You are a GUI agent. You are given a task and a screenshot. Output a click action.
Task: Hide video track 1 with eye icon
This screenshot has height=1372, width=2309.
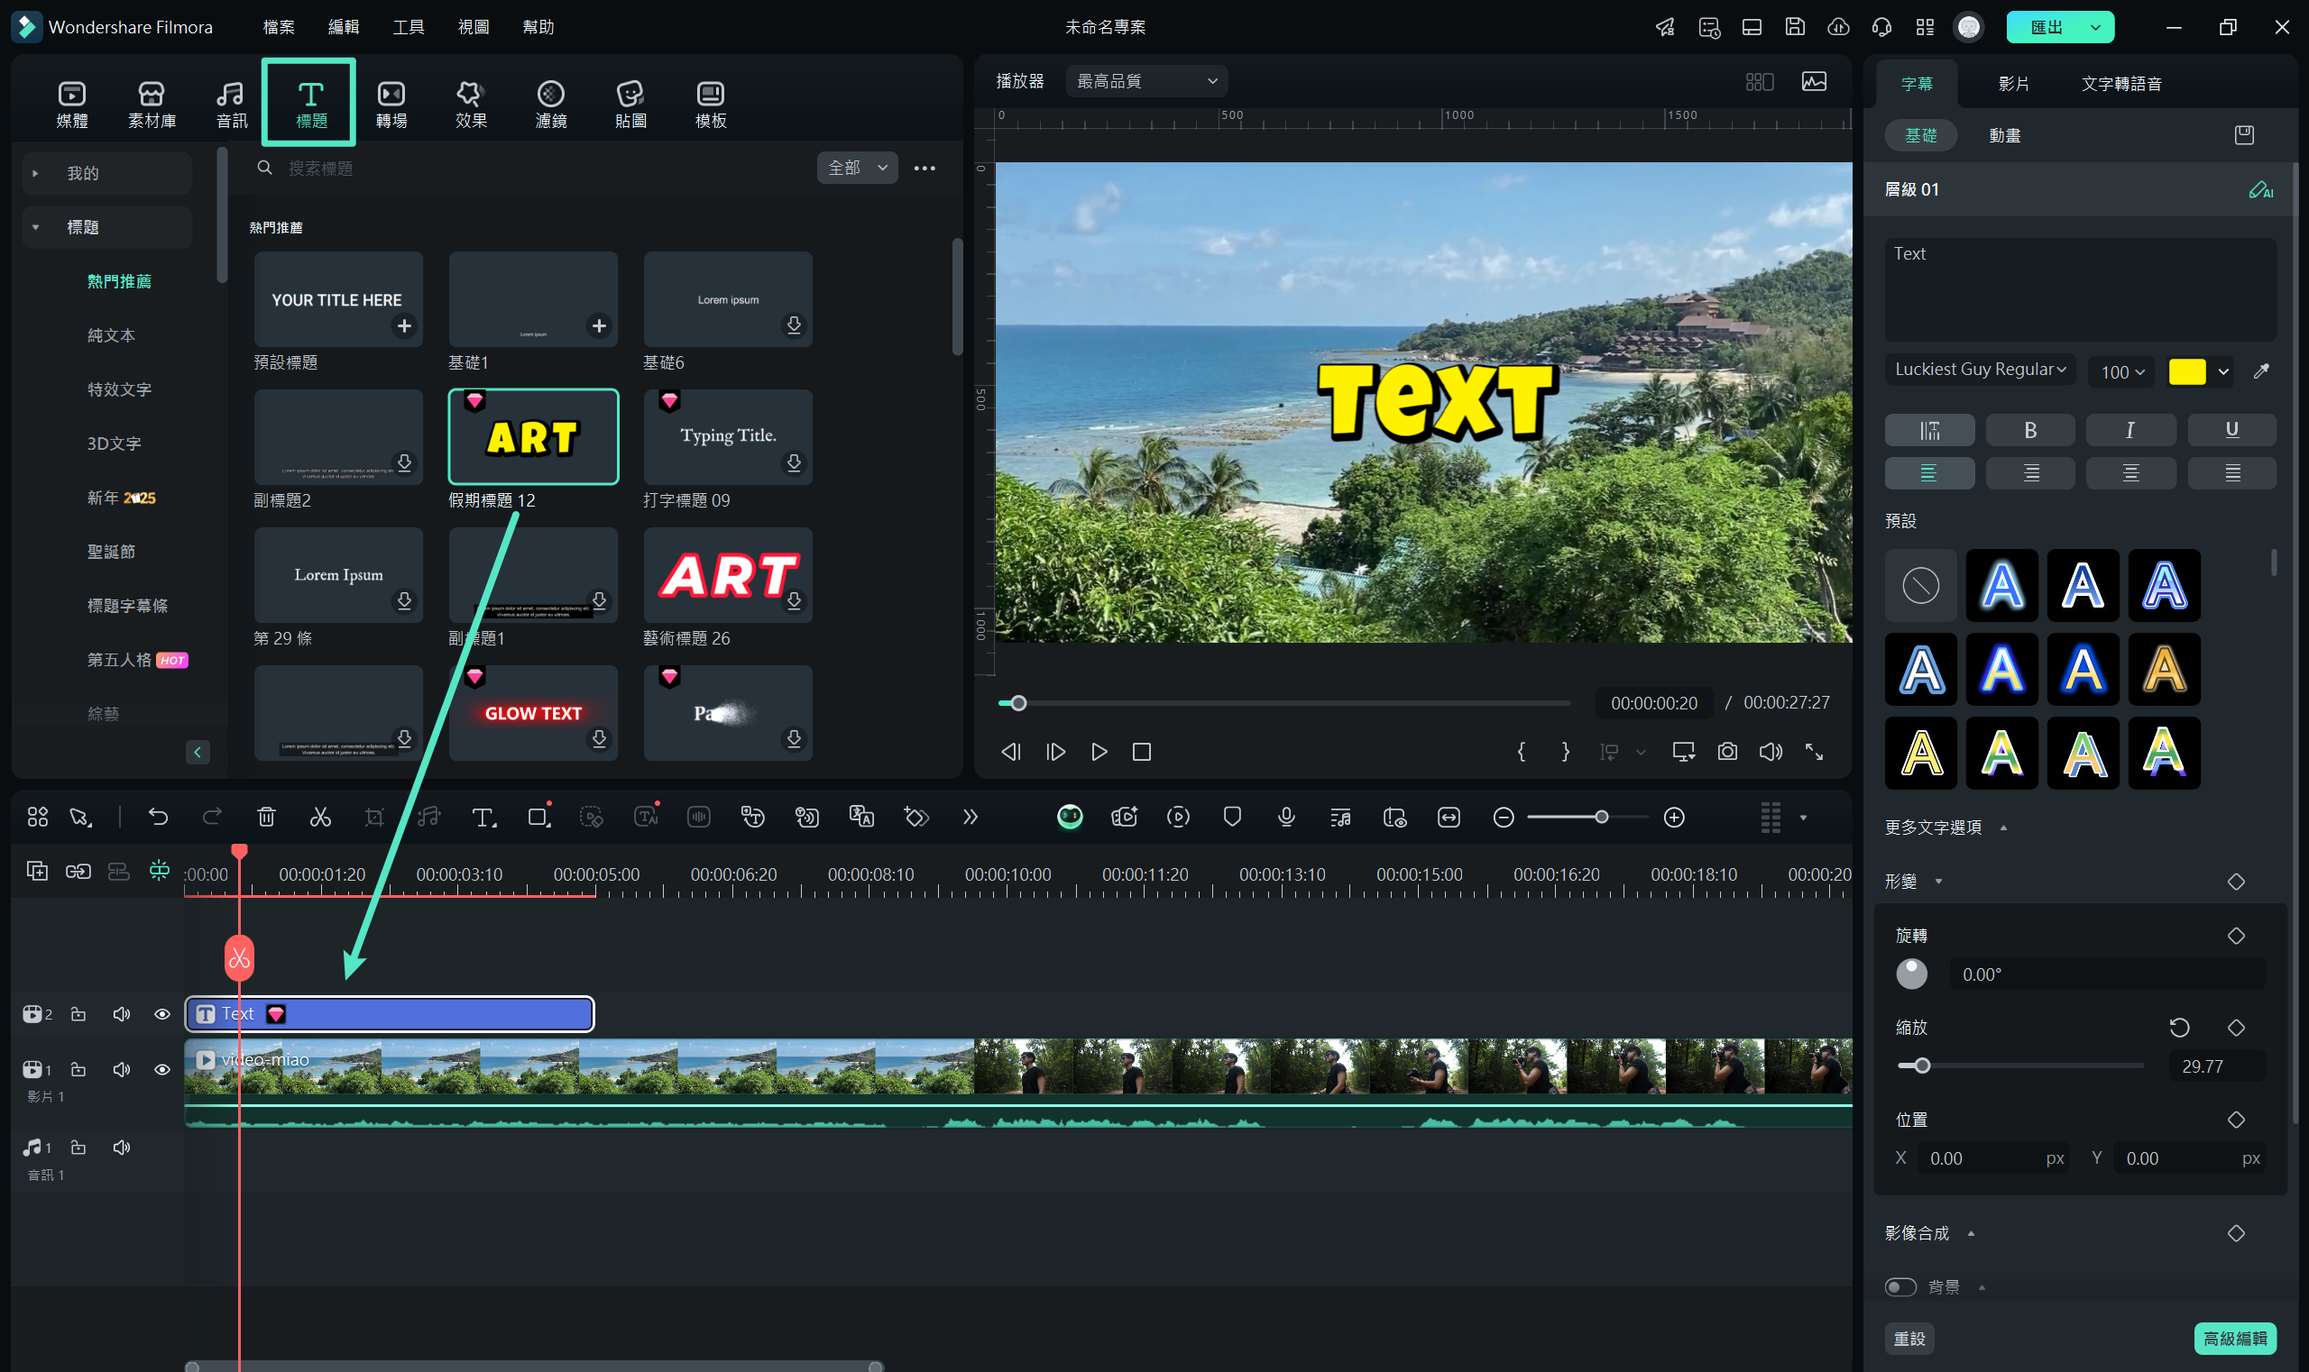tap(161, 1070)
